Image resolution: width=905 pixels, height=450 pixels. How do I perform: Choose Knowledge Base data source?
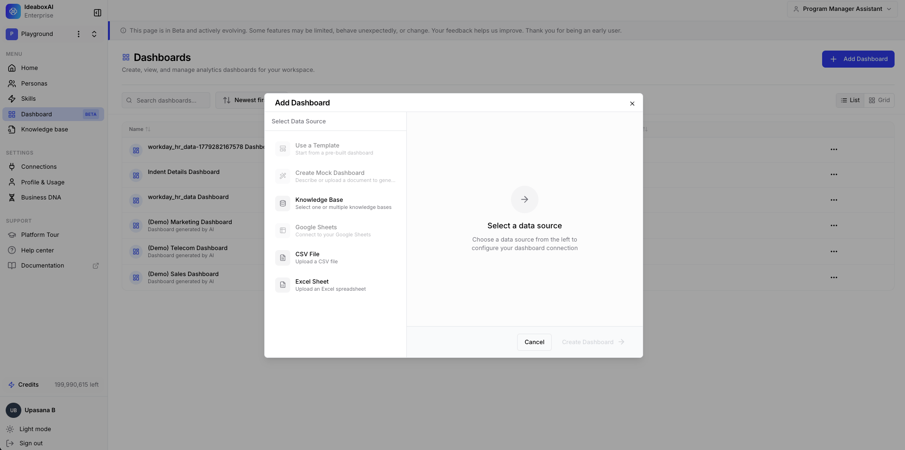[x=336, y=203]
